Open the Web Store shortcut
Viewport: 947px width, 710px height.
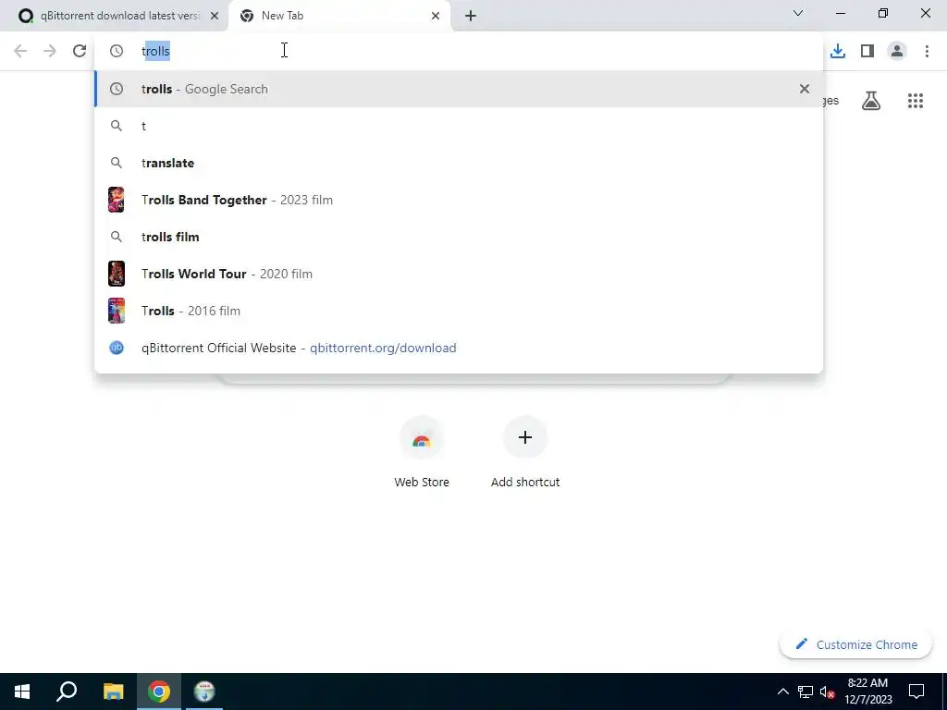(422, 451)
